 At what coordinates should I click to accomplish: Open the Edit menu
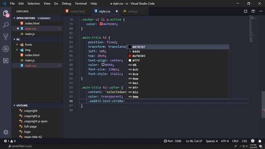point(21,3)
